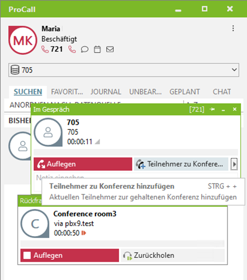Expand more call actions arrow
The width and height of the screenshot is (247, 280).
[234, 164]
